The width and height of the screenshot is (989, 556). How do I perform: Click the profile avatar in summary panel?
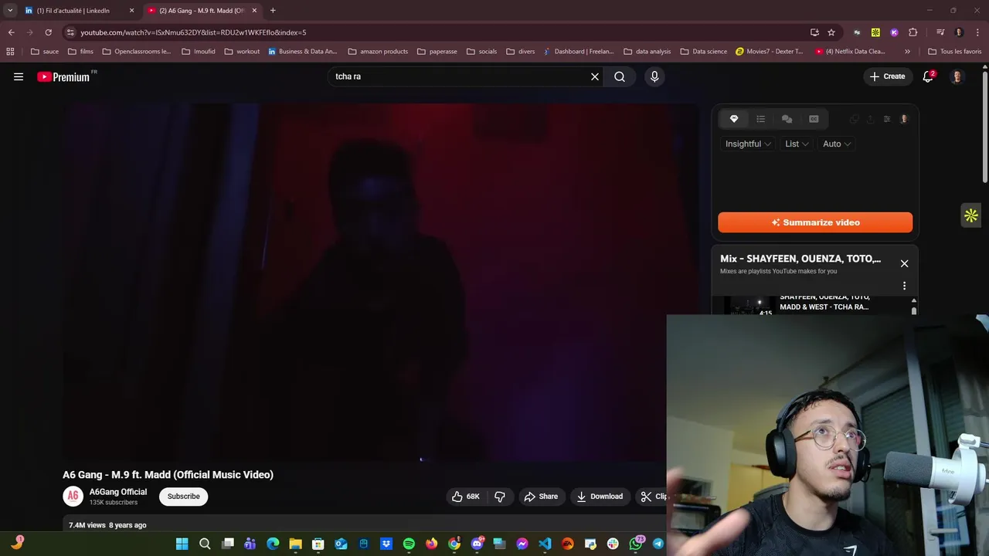point(904,119)
